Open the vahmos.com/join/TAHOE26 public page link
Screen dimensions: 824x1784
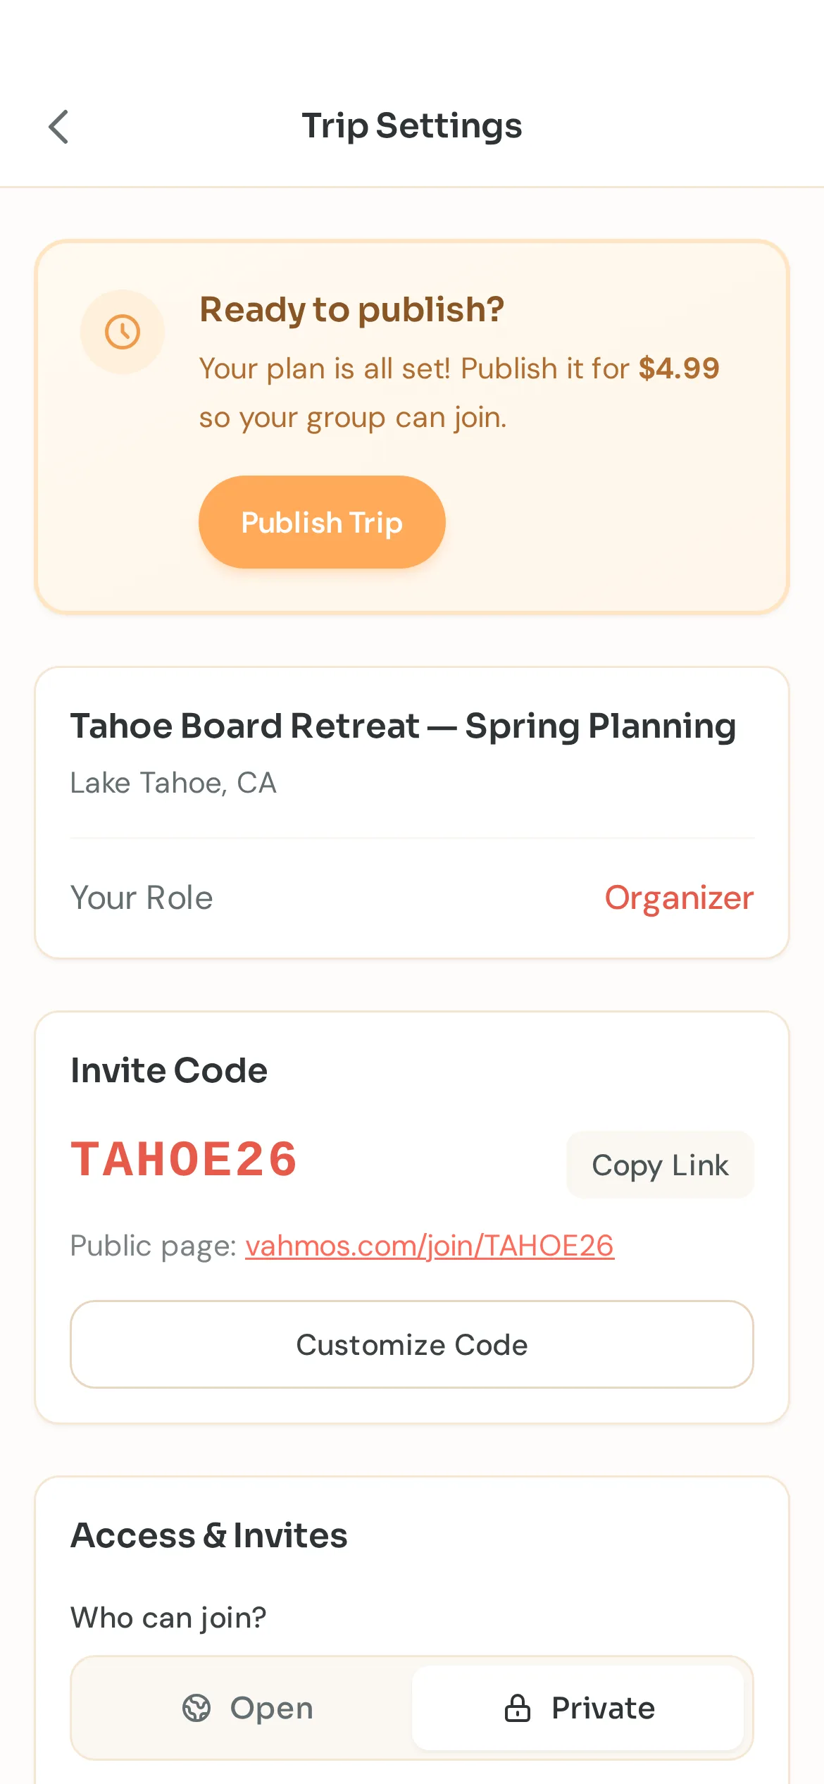(429, 1246)
